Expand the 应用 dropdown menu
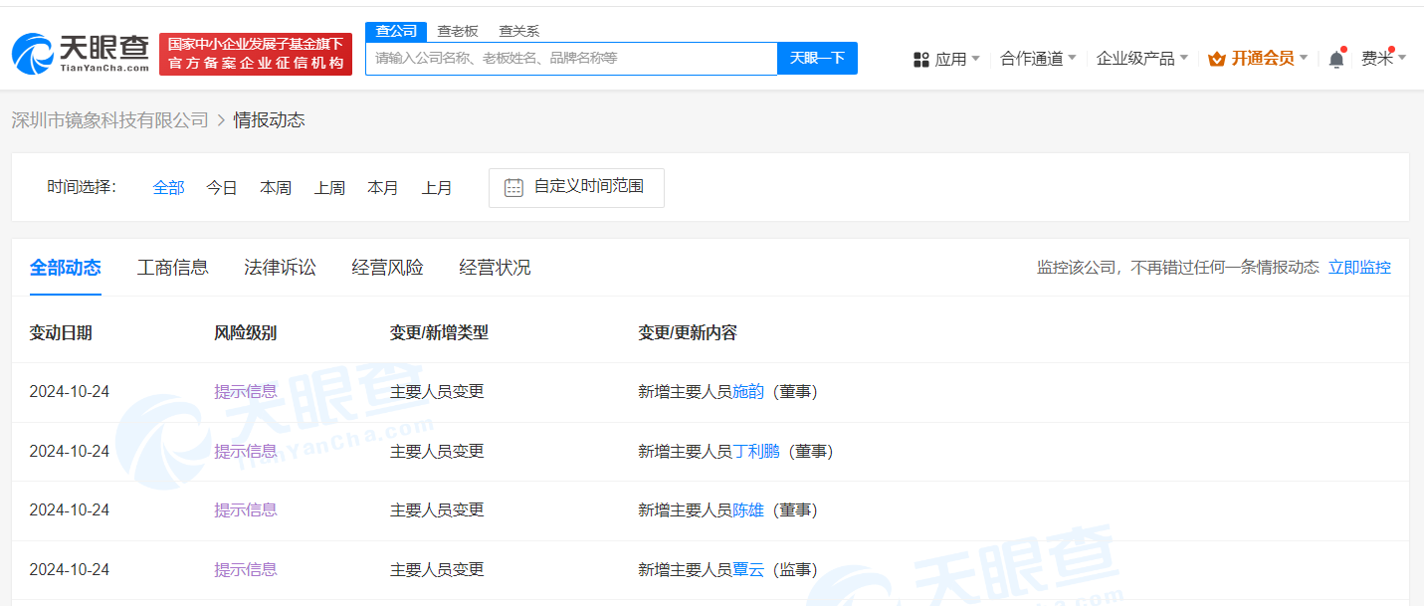The height and width of the screenshot is (606, 1424). tap(946, 60)
